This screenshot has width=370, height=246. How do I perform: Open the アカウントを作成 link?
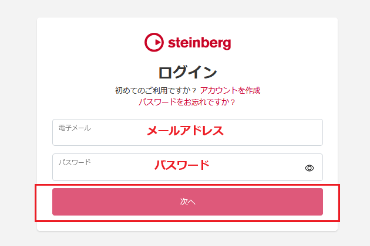point(230,90)
